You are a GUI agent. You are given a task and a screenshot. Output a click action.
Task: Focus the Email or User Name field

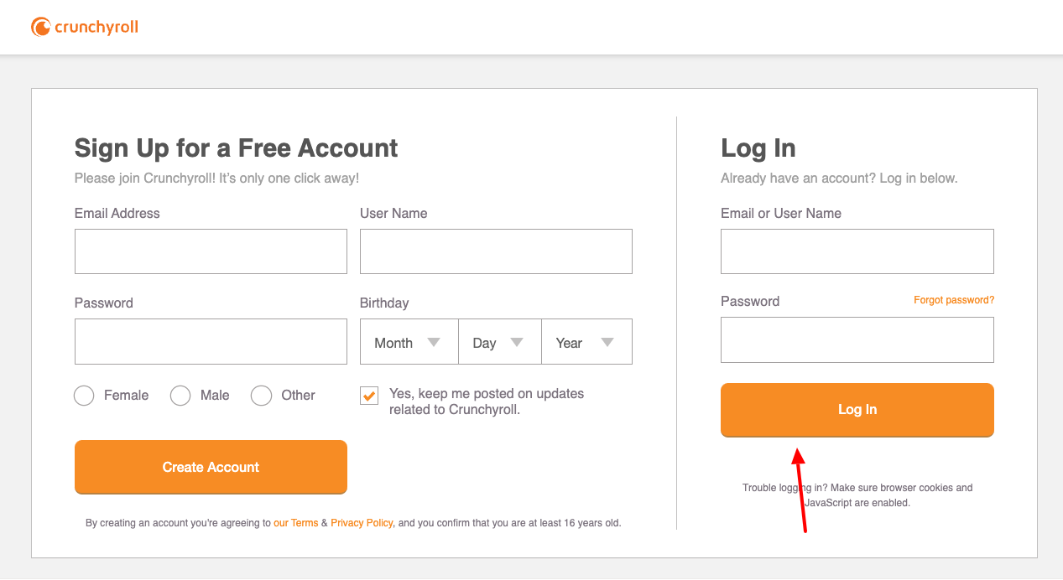[x=857, y=251]
